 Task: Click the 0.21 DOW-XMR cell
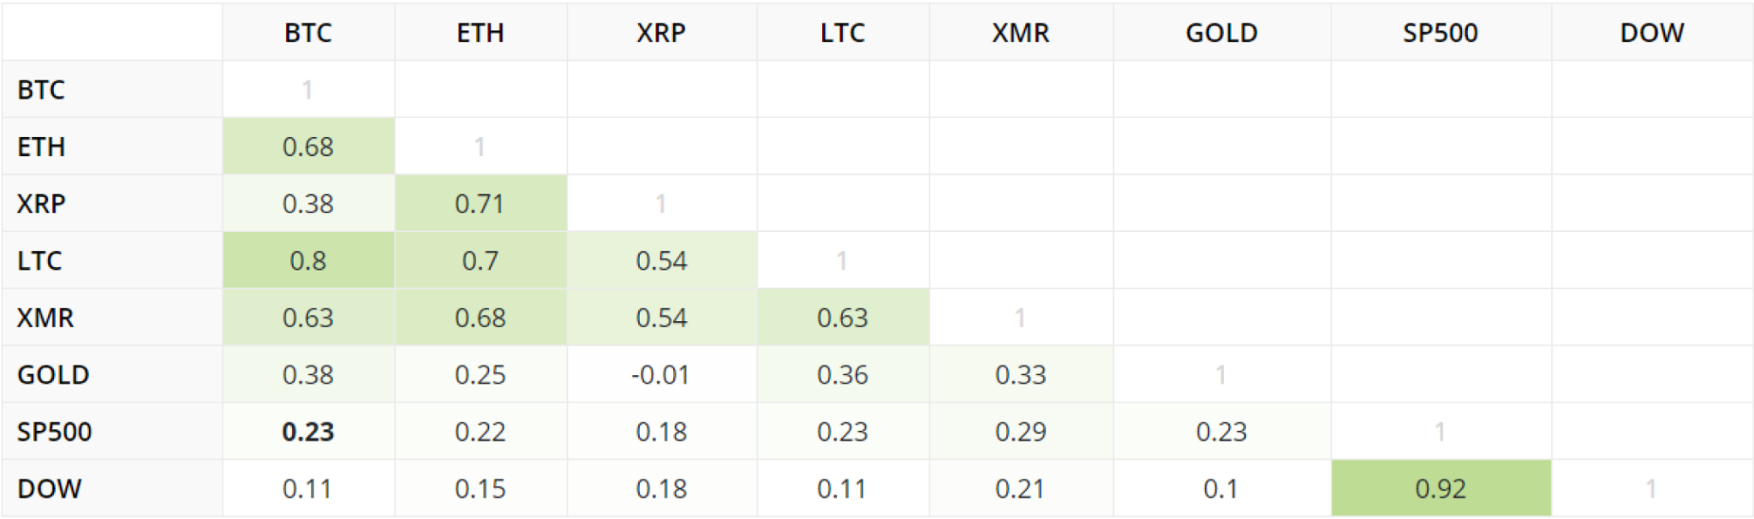[x=1021, y=488]
